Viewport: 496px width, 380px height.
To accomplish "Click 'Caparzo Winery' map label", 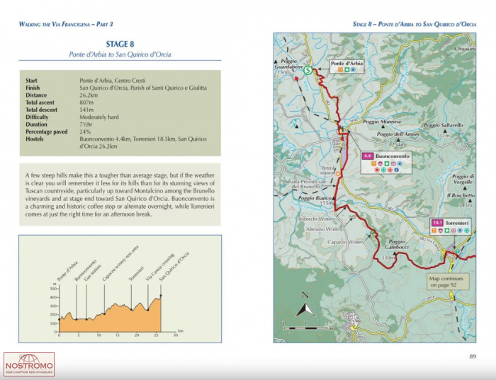I will click(x=346, y=242).
